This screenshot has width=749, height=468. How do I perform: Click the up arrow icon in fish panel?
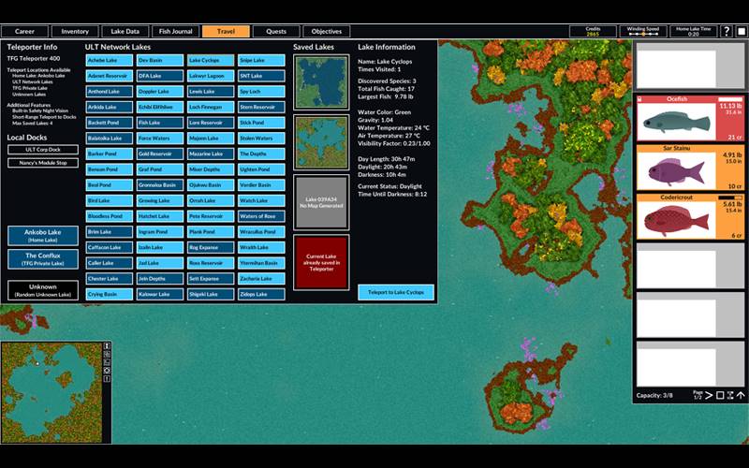pyautogui.click(x=741, y=395)
